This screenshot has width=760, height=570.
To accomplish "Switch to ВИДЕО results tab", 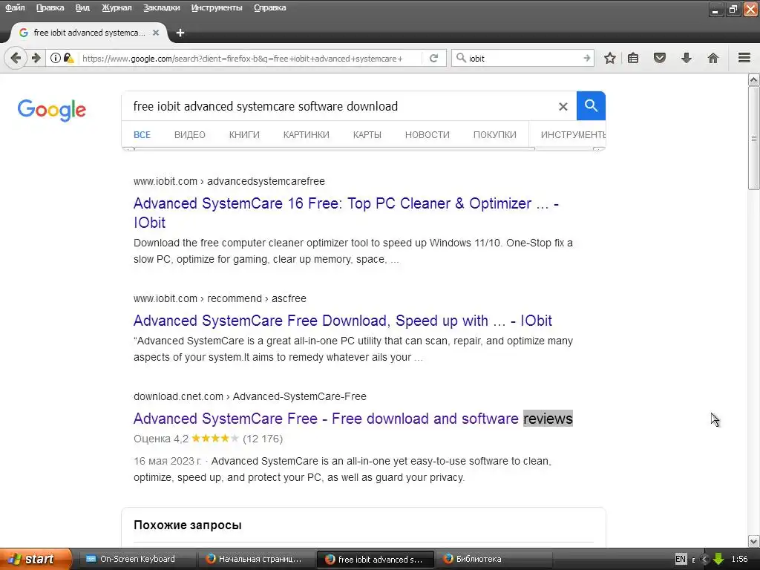I will (190, 135).
